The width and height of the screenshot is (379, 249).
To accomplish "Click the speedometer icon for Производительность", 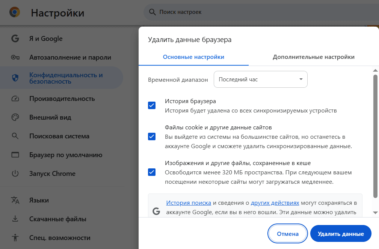I will [x=15, y=99].
